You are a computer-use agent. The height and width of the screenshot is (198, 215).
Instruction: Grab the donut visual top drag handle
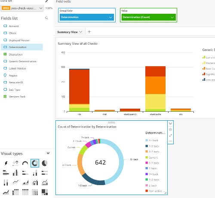pos(111,122)
